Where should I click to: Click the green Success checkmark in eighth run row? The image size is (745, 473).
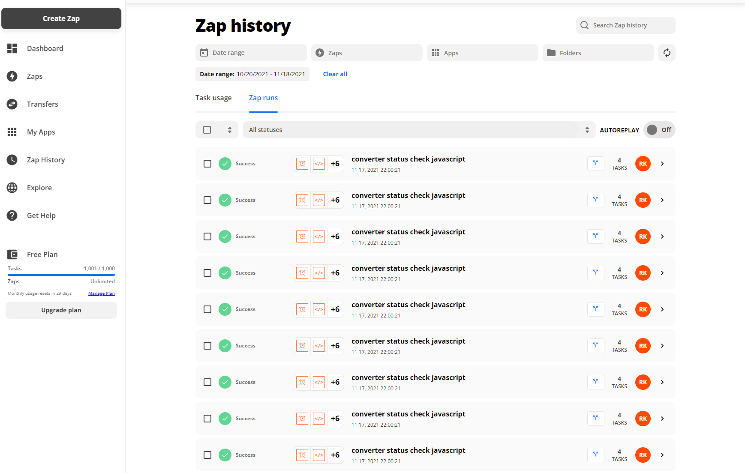(225, 419)
